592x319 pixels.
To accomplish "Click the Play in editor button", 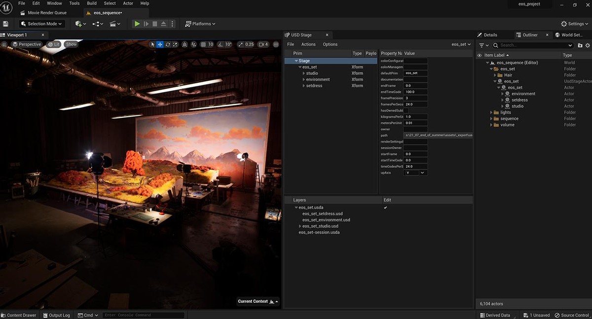I will (x=137, y=24).
